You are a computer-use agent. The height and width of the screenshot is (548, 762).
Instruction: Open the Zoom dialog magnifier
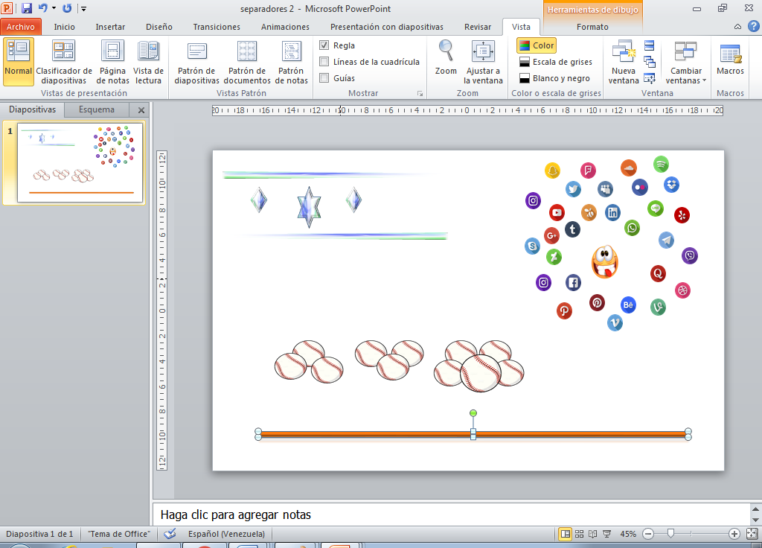[x=446, y=57]
